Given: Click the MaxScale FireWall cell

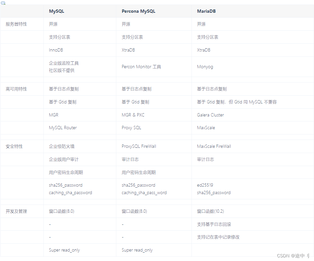Looking at the screenshot, I should tap(213, 146).
